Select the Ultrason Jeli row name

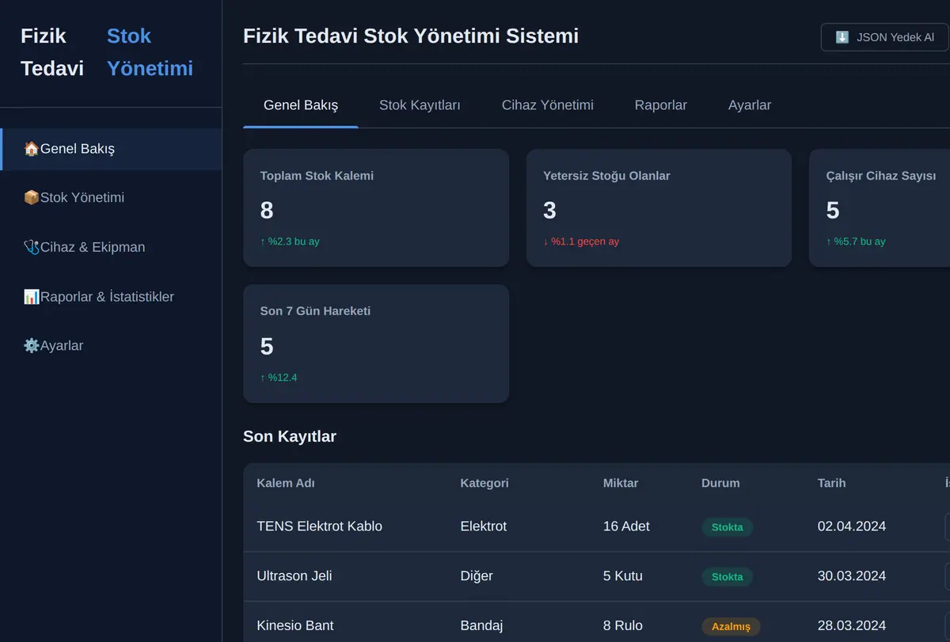pos(294,576)
